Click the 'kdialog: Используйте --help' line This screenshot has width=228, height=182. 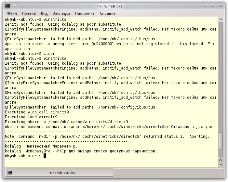pos(81,151)
